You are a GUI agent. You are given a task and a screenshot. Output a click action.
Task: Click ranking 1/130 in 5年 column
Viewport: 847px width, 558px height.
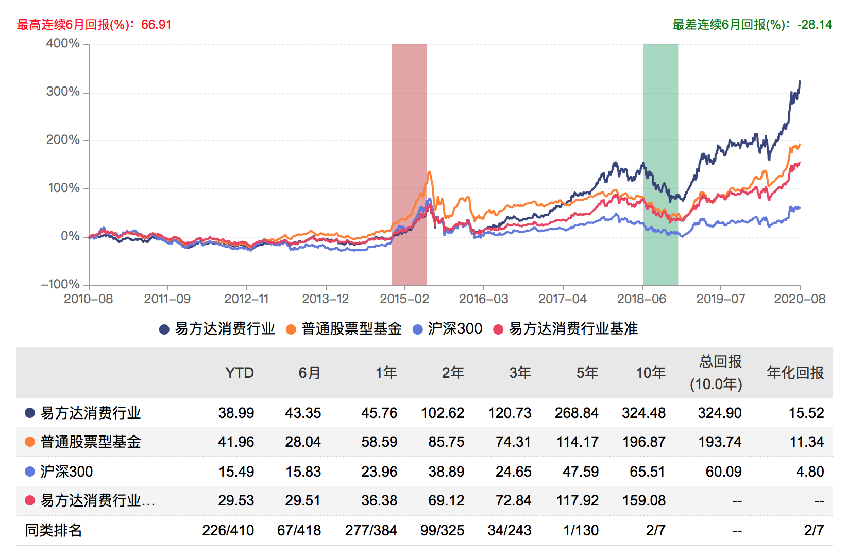click(x=581, y=530)
